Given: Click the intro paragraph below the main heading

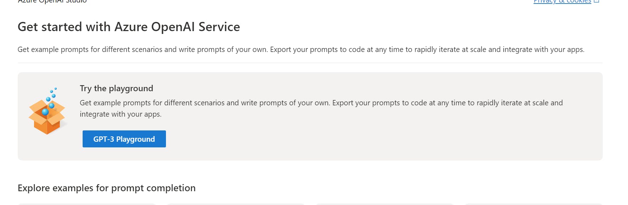Looking at the screenshot, I should [301, 49].
